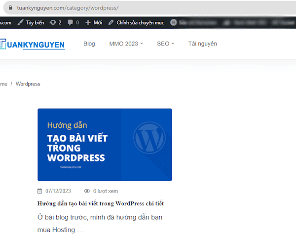296x241 pixels.
Task: Click the eye icon beside 6 lượt xem
Action: pyautogui.click(x=87, y=191)
